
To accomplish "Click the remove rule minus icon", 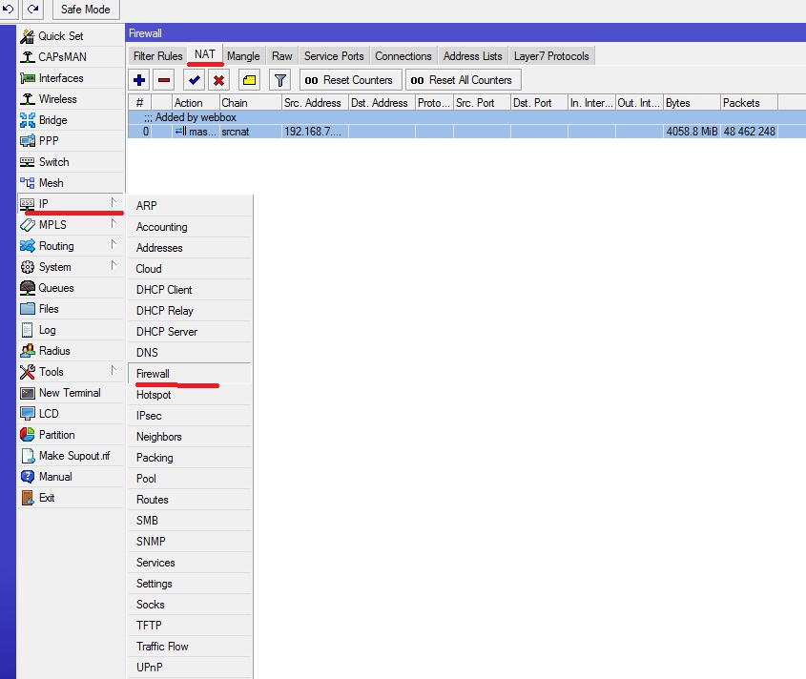I will pyautogui.click(x=164, y=80).
